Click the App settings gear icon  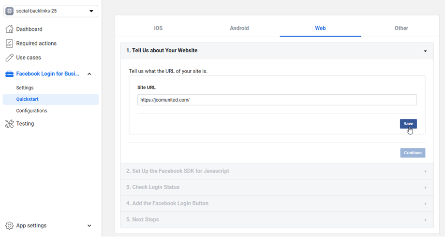[9, 226]
